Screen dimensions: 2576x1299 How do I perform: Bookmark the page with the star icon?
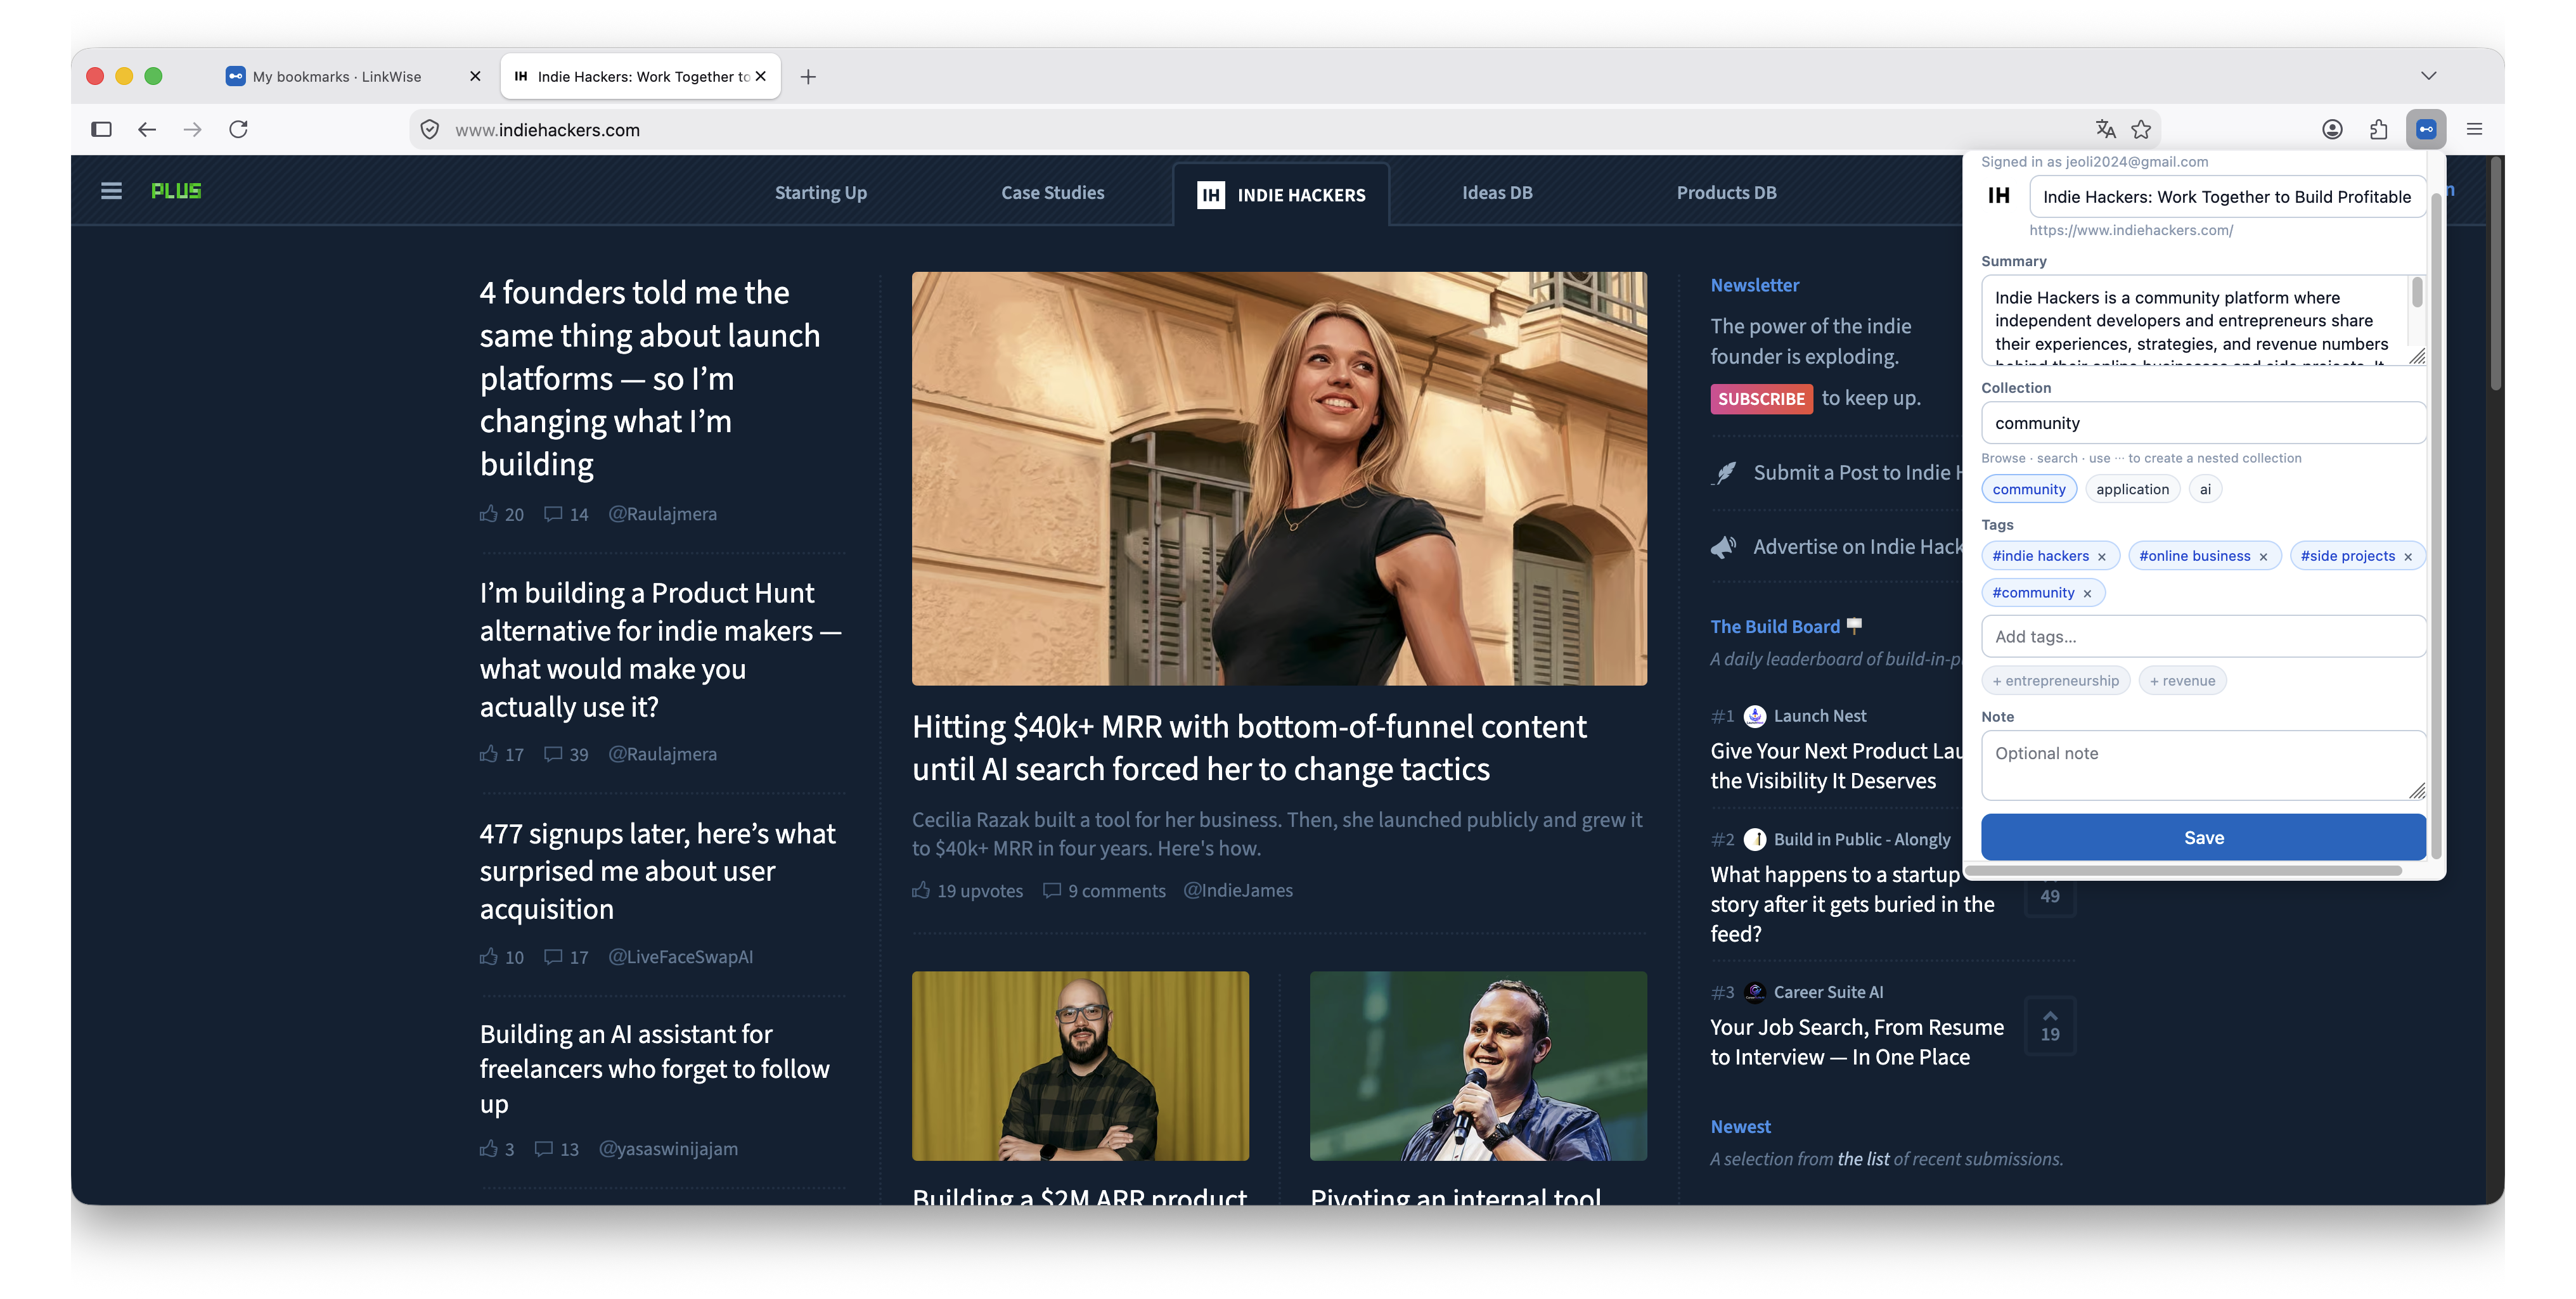[2141, 129]
